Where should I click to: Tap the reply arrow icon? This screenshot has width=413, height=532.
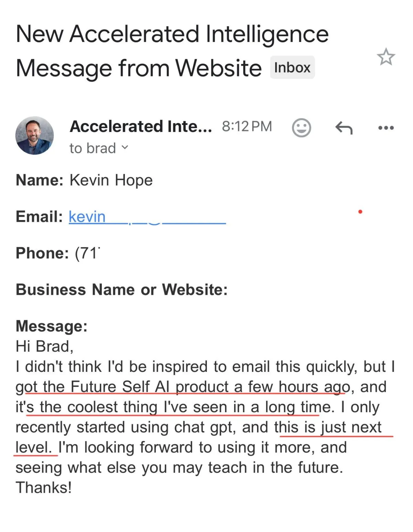click(344, 128)
